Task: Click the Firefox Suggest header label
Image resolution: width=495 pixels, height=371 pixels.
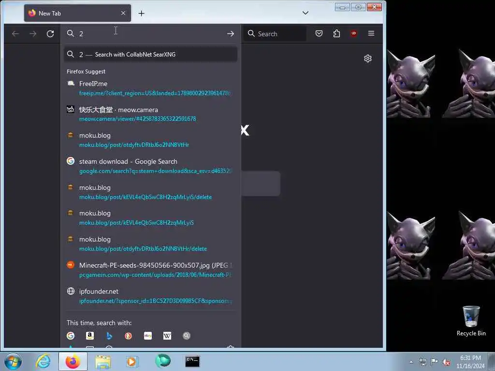Action: [86, 71]
